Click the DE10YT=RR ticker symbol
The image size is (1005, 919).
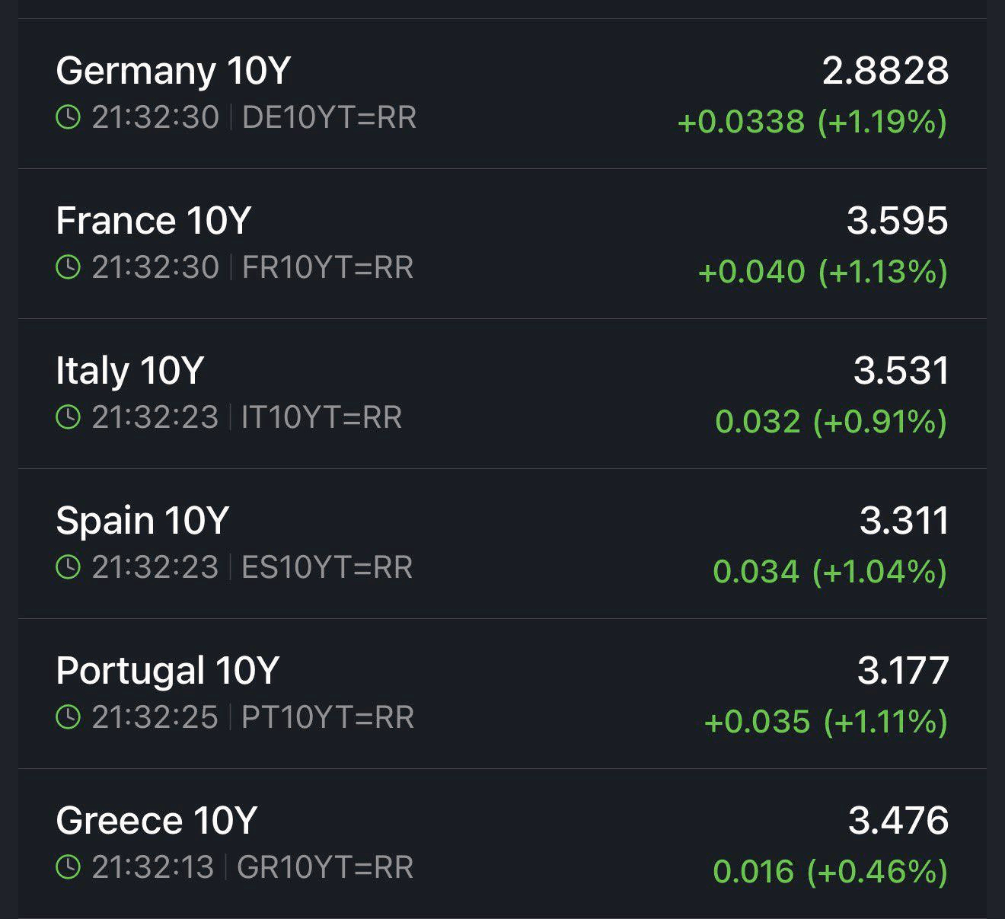coord(329,117)
